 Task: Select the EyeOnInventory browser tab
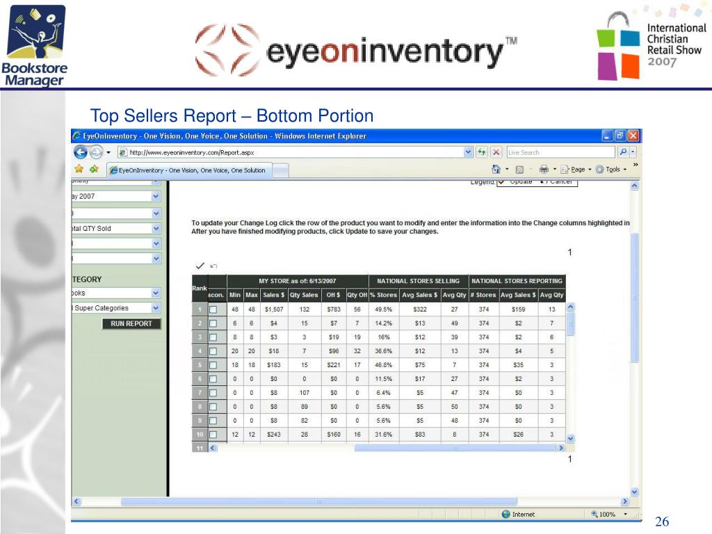tap(189, 170)
